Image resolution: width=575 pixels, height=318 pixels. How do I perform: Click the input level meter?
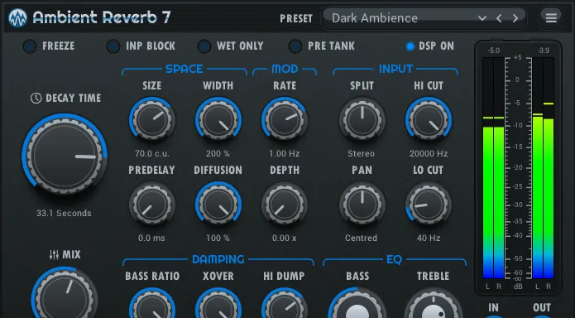coord(494,168)
